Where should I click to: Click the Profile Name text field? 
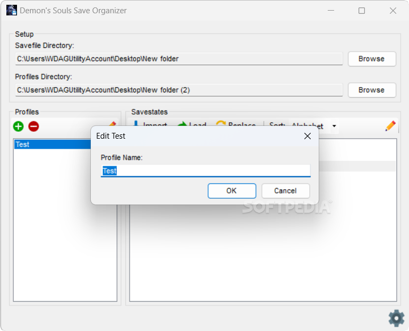[206, 171]
